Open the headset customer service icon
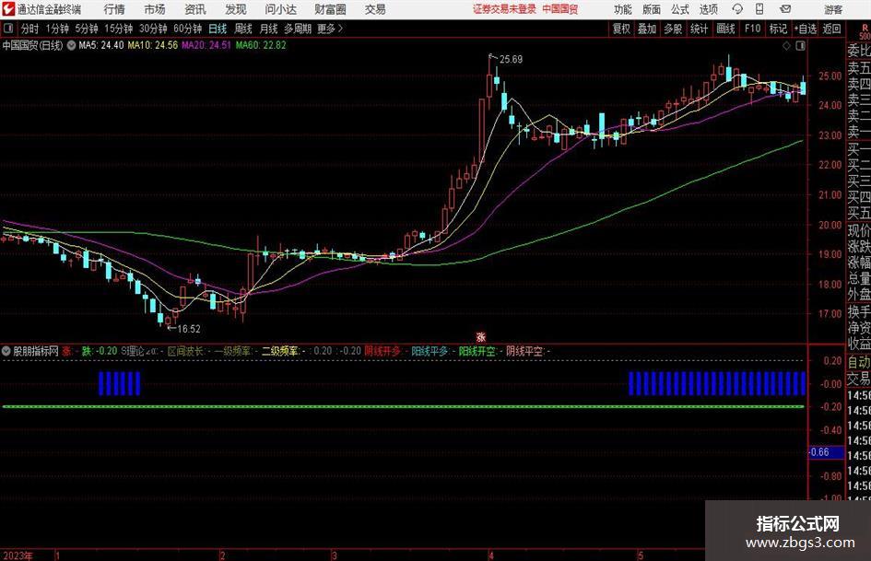This screenshot has width=871, height=561. click(737, 9)
